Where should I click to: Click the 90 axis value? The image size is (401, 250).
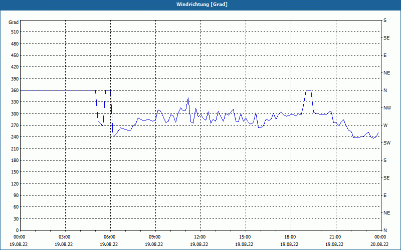click(16, 195)
